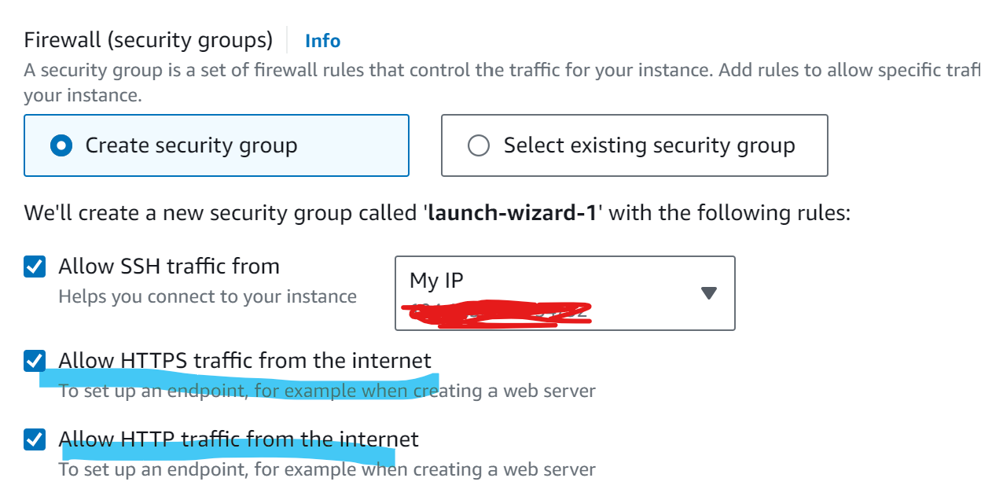This screenshot has width=981, height=500.
Task: Open the My IP source dropdown
Action: tap(565, 292)
